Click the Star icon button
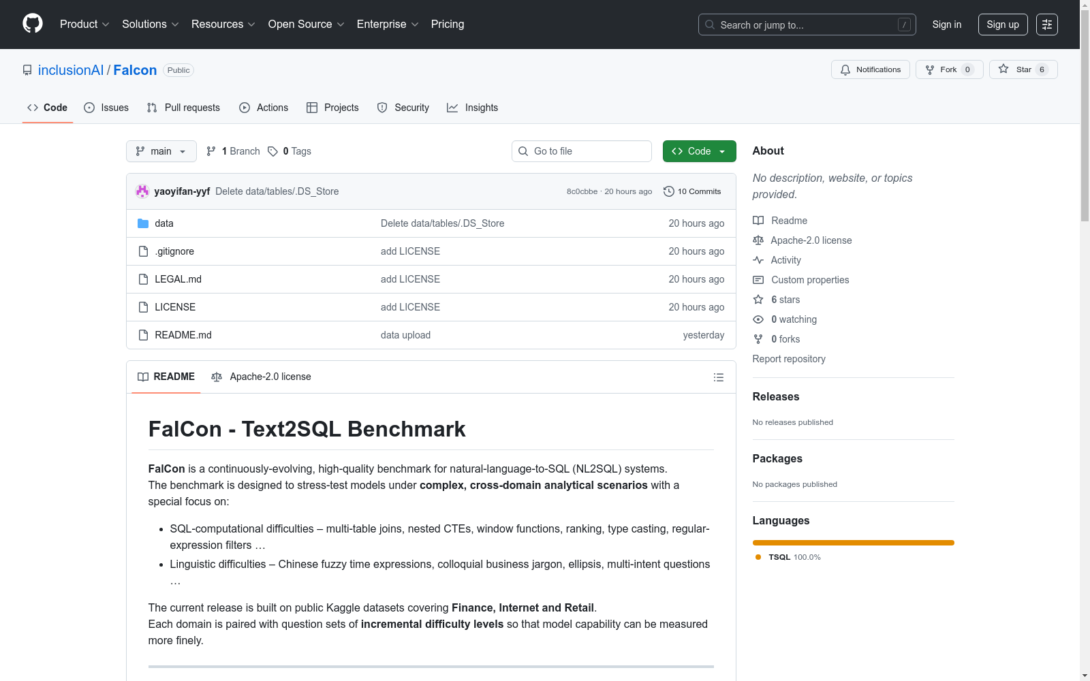Image resolution: width=1090 pixels, height=681 pixels. 1003,69
